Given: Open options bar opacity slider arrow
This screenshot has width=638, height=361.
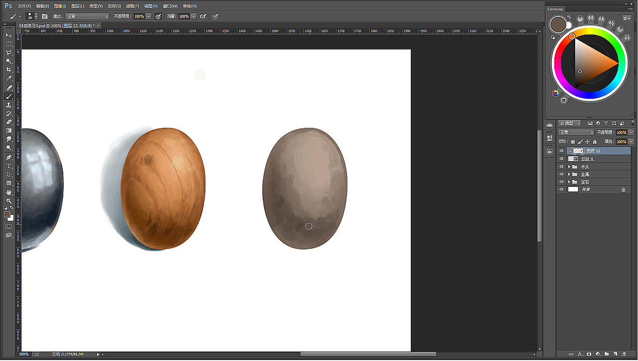Looking at the screenshot, I should (x=149, y=16).
